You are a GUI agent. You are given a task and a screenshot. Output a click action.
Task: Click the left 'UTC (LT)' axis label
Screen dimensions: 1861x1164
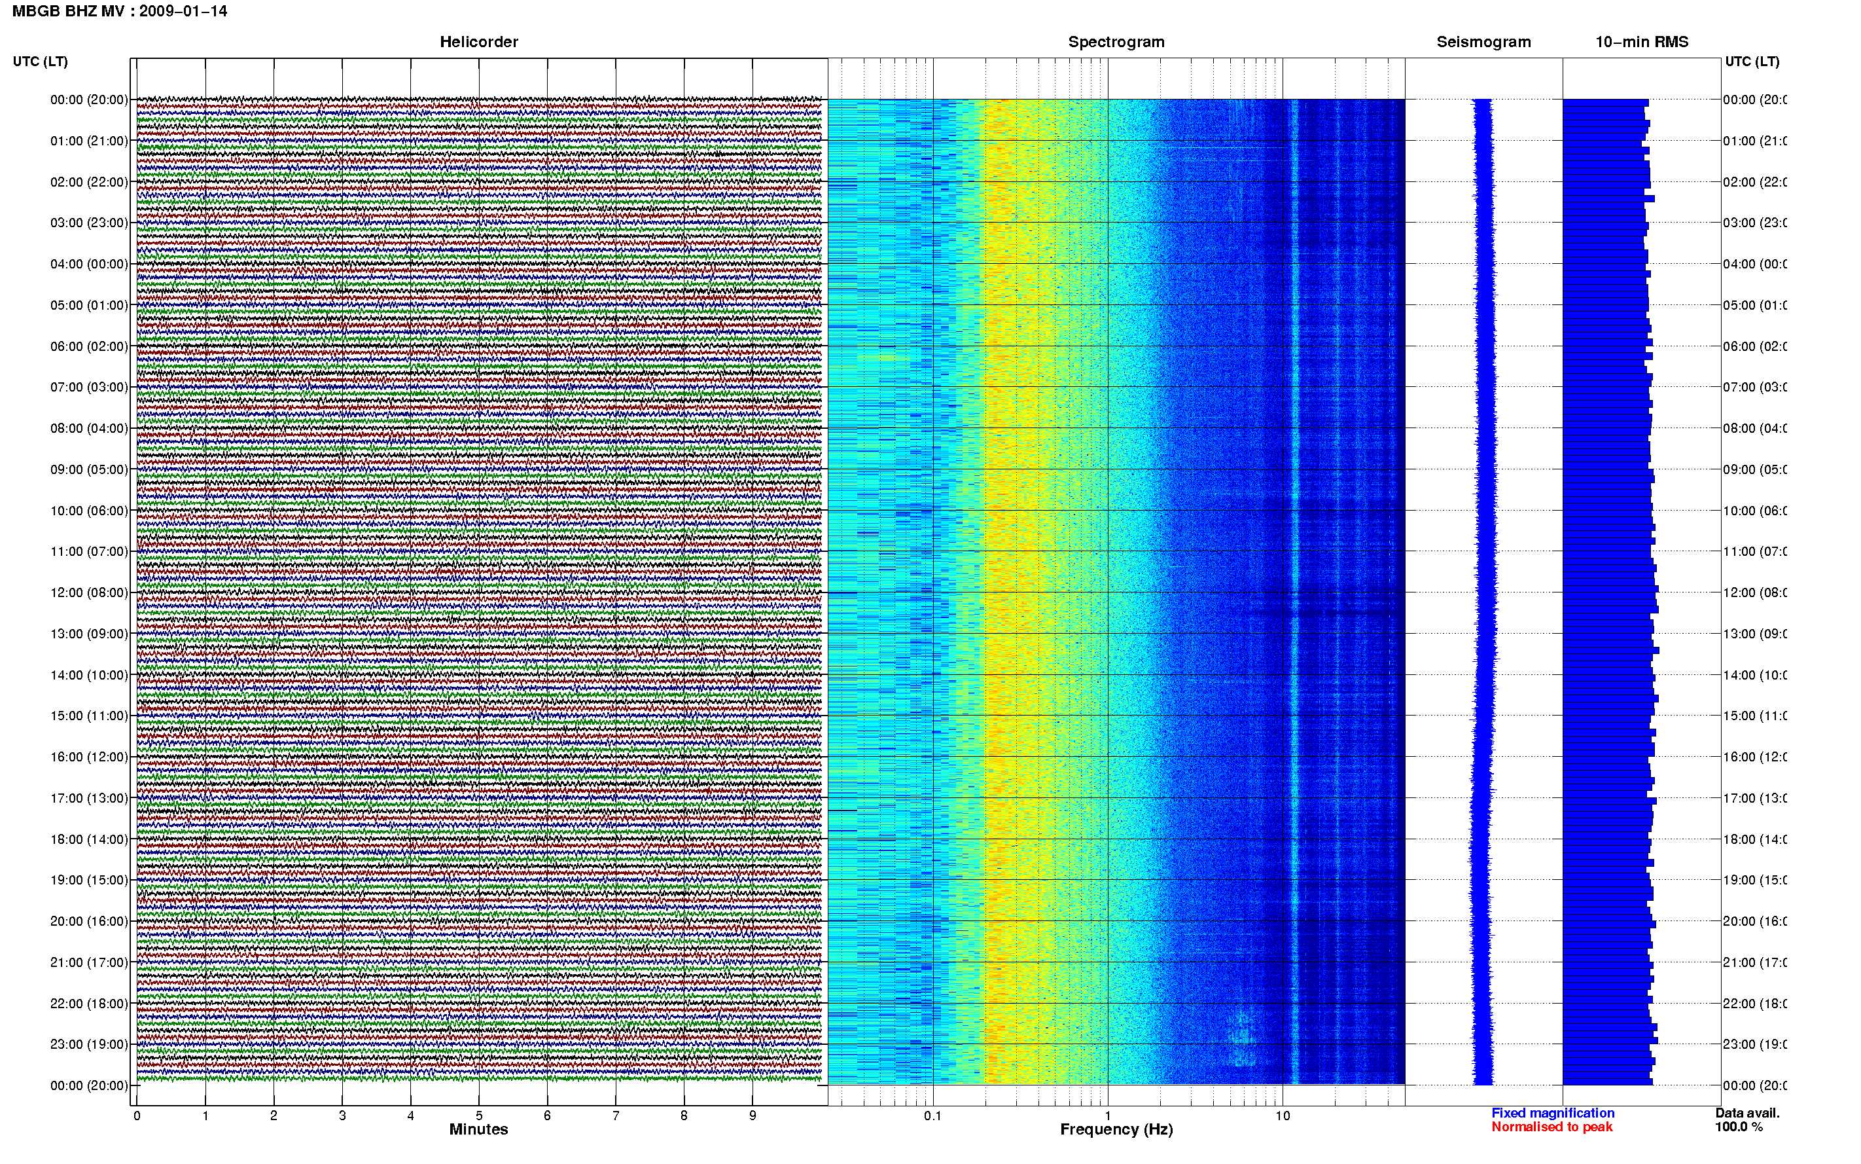[40, 62]
